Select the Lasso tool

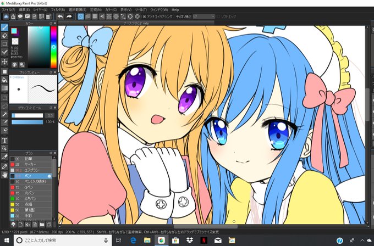pyautogui.click(x=4, y=106)
